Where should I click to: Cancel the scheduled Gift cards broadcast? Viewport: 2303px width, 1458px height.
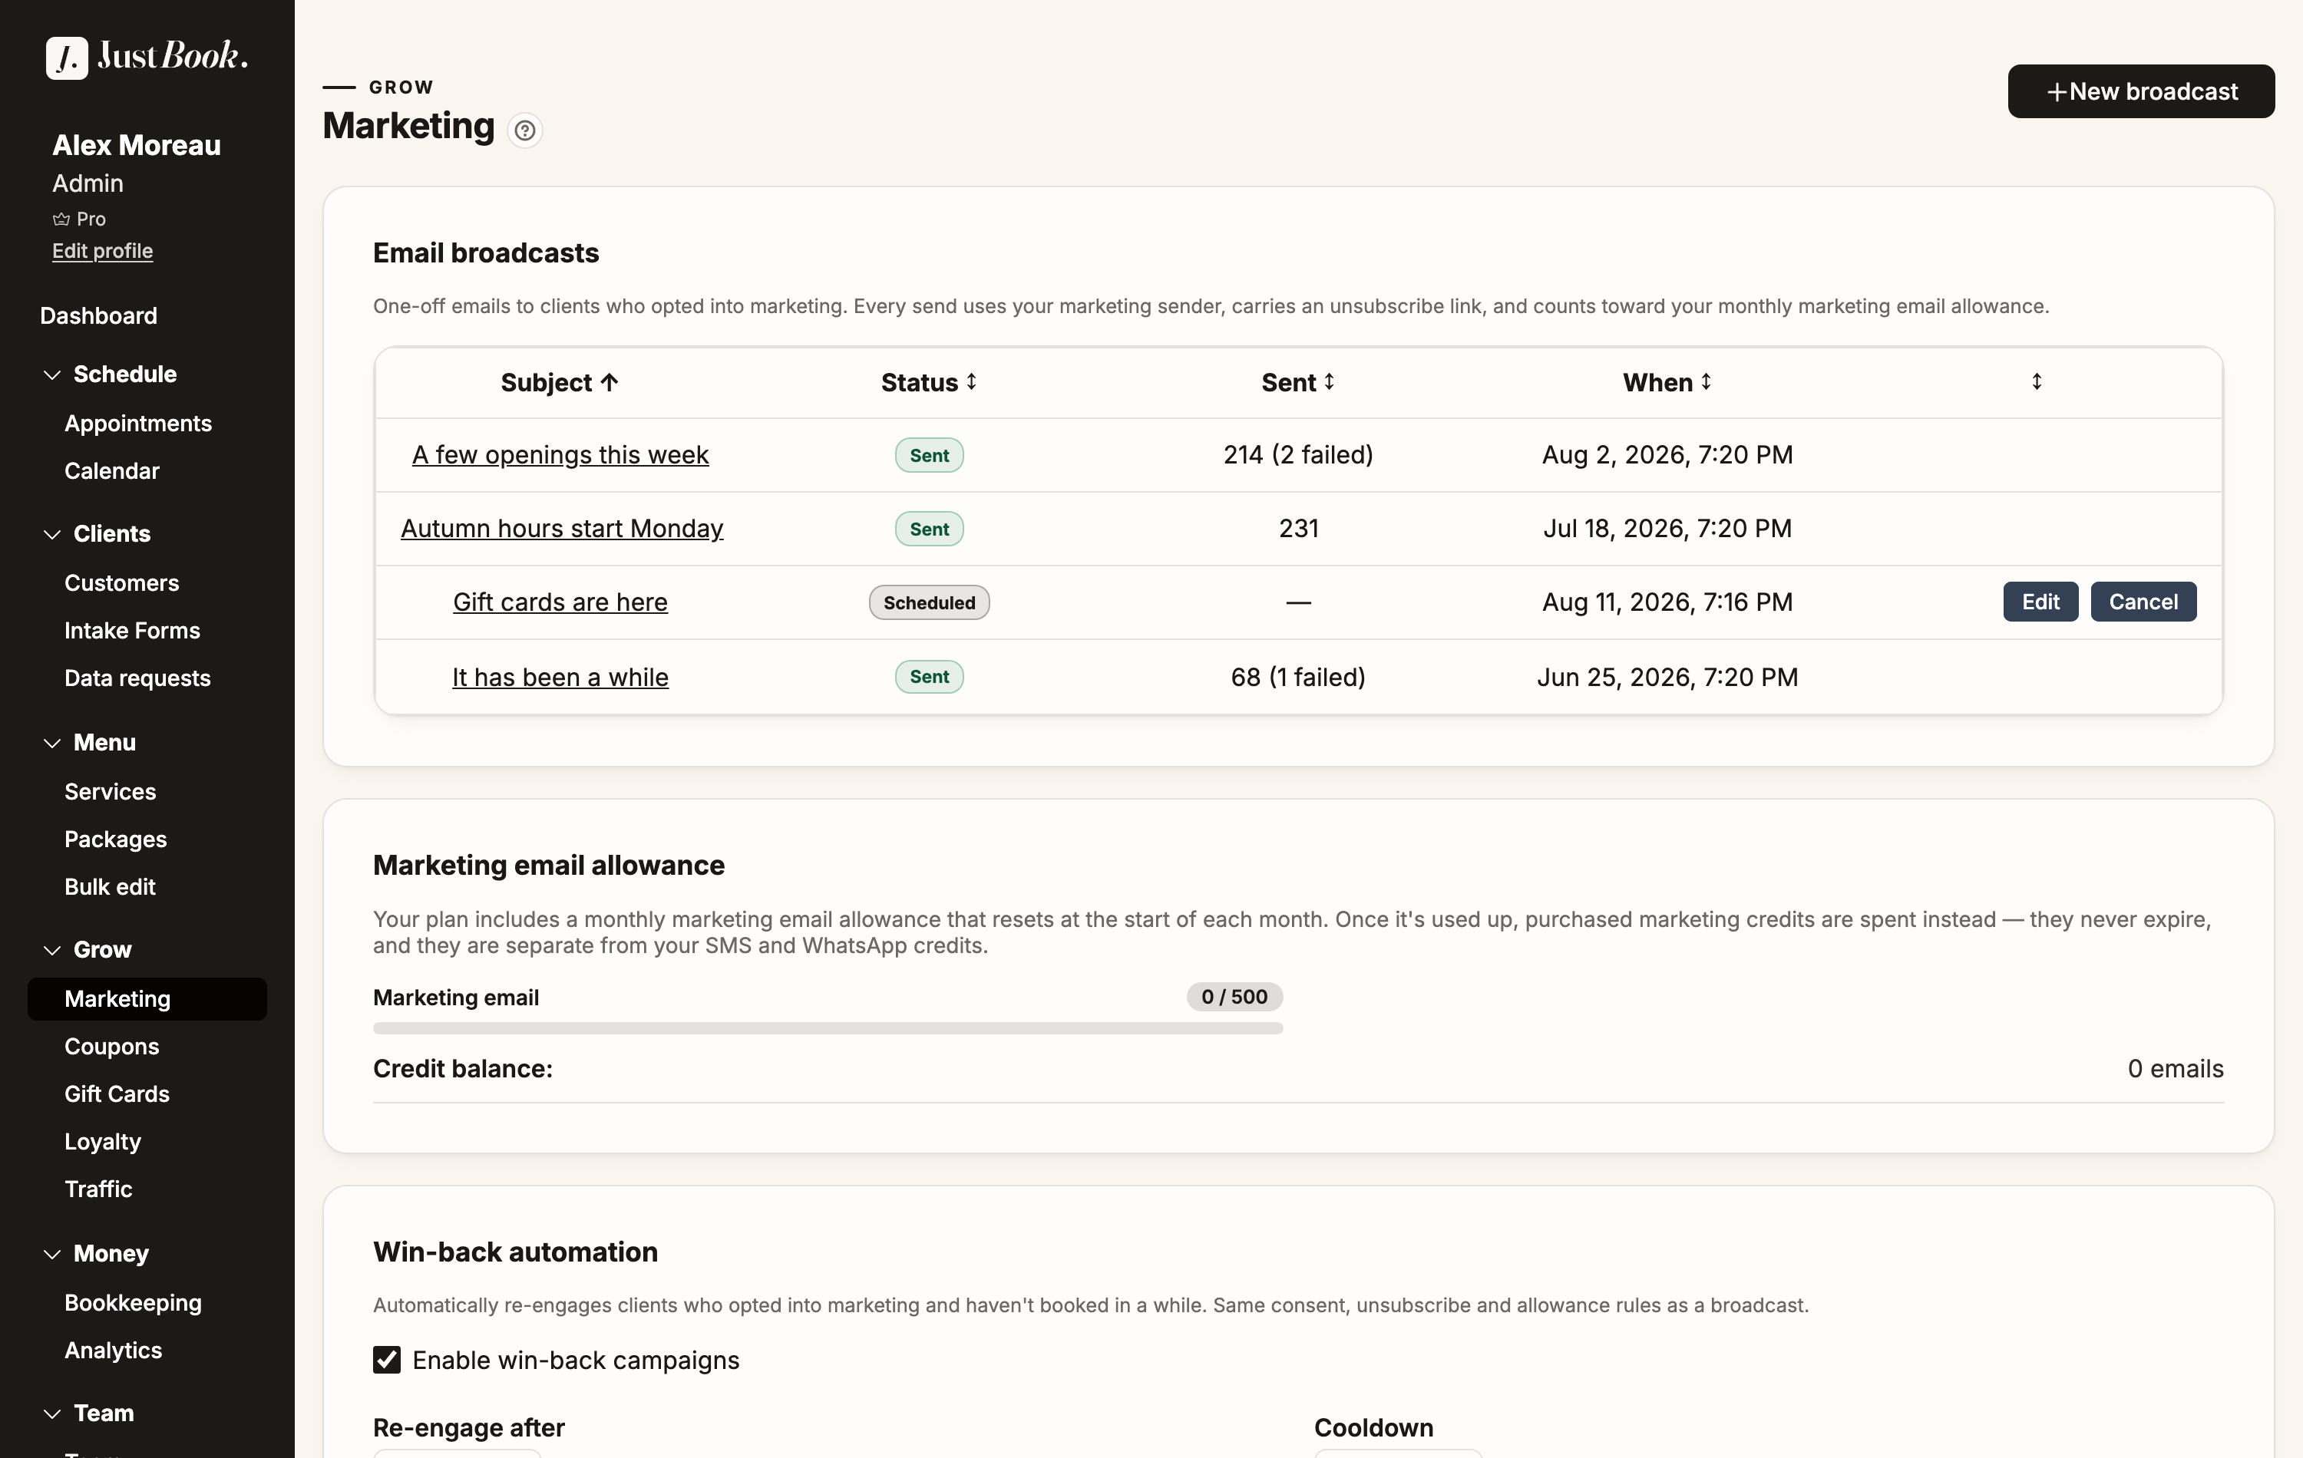pyautogui.click(x=2143, y=602)
